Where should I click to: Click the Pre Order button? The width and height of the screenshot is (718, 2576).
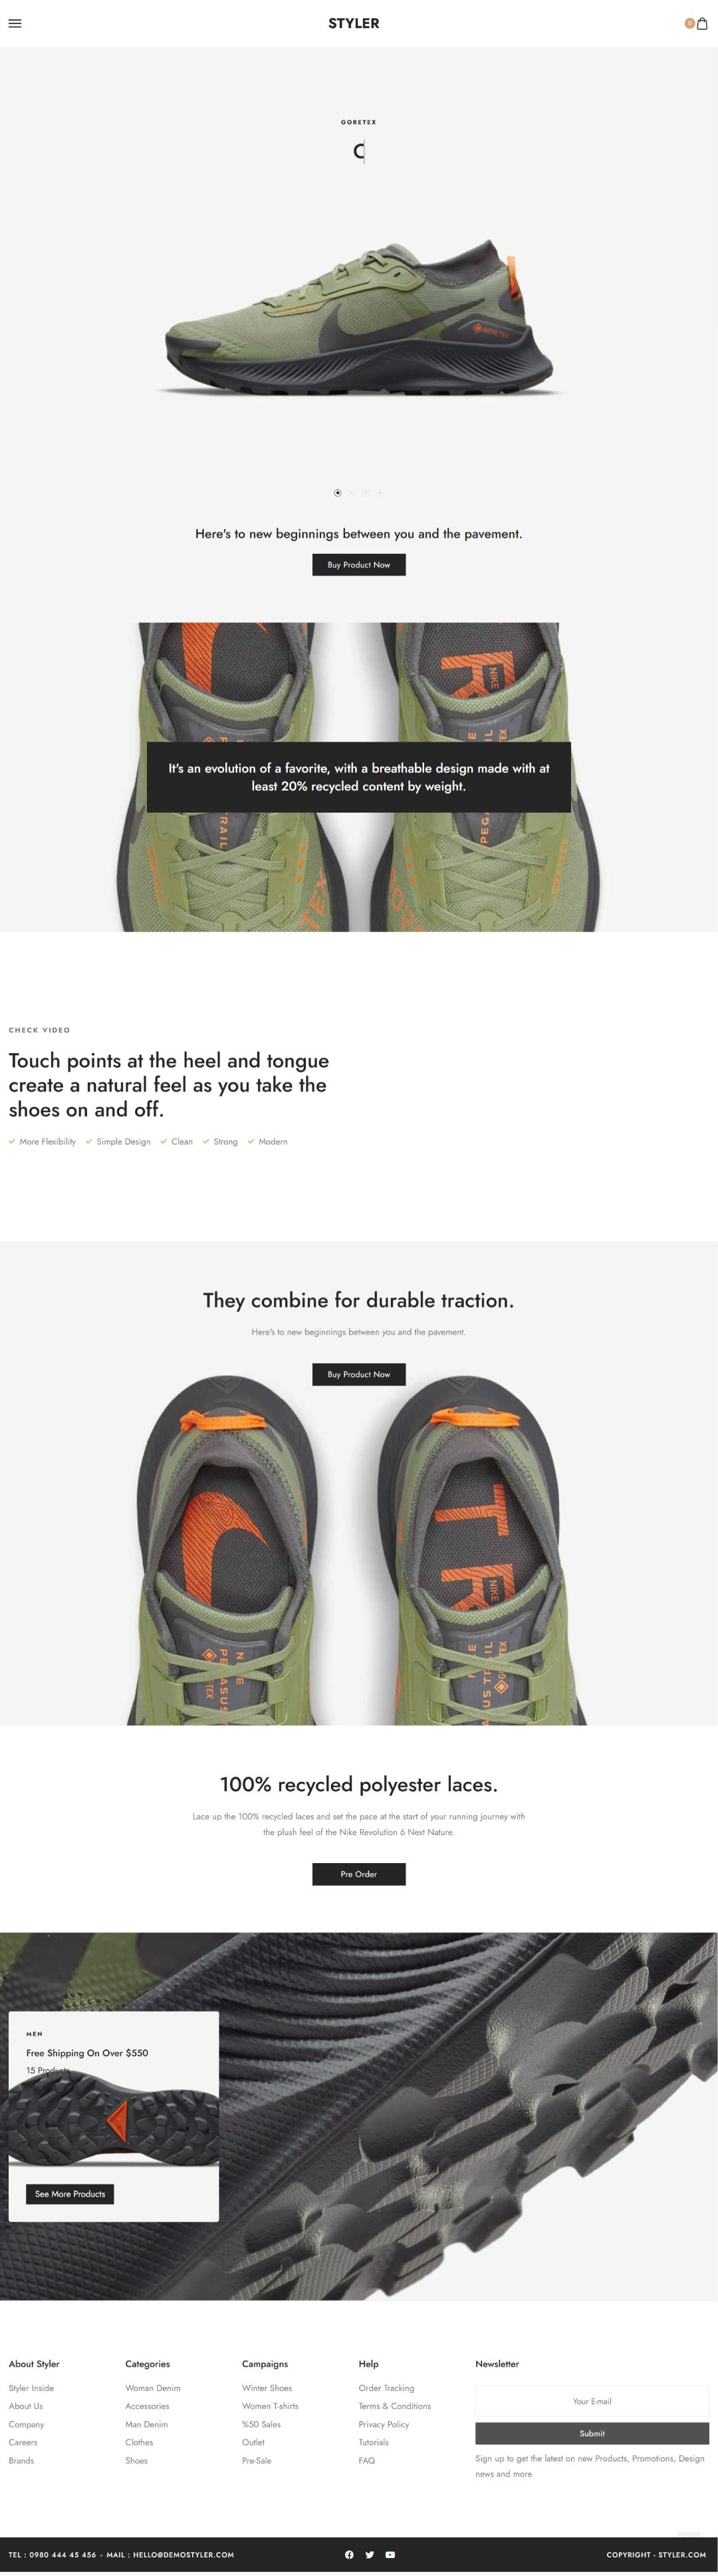358,1874
